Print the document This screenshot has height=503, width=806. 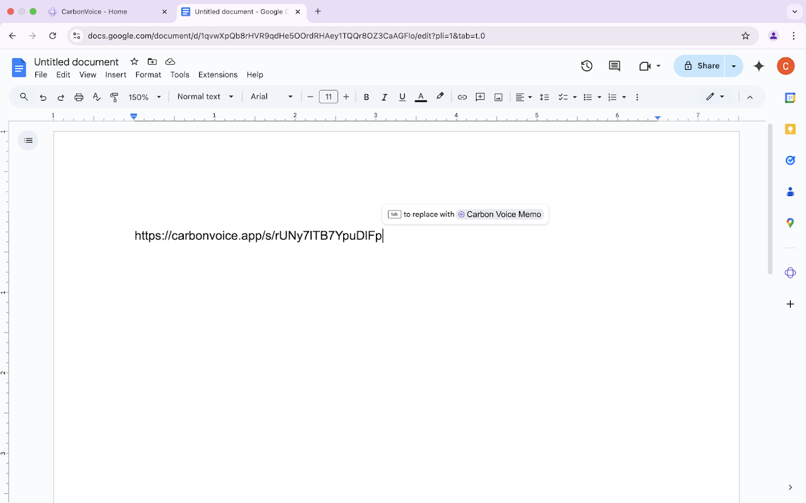point(79,97)
